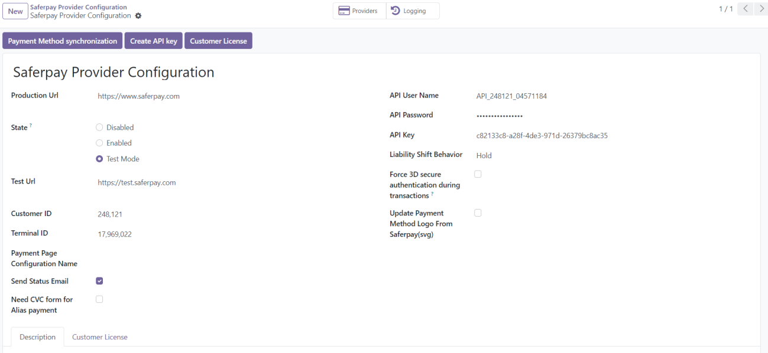Toggle Force 3D secure authentication checkbox
768x353 pixels.
click(478, 174)
